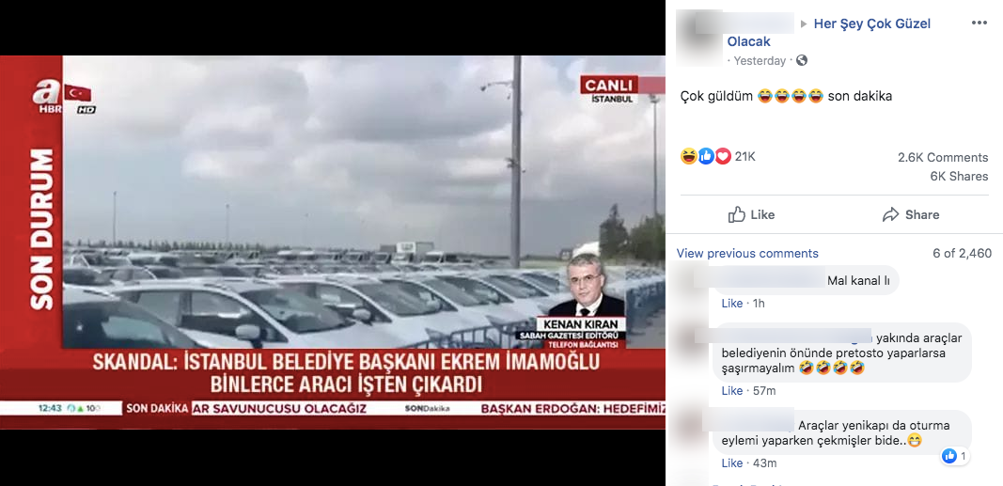Open the Her Şey Çok Güzel Olacak group
Screen dimensions: 1003x486
point(829,33)
